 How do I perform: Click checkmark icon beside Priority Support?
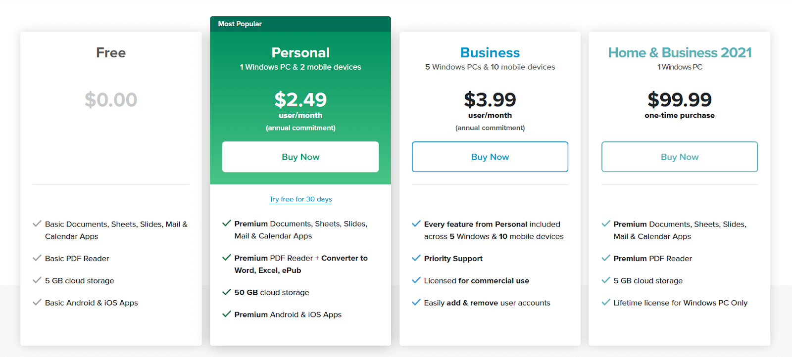point(416,258)
